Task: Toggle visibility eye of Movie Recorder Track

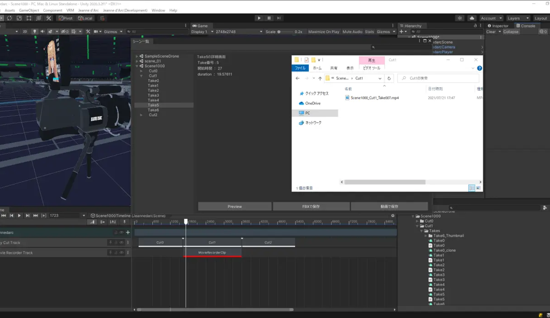Action: tap(121, 253)
